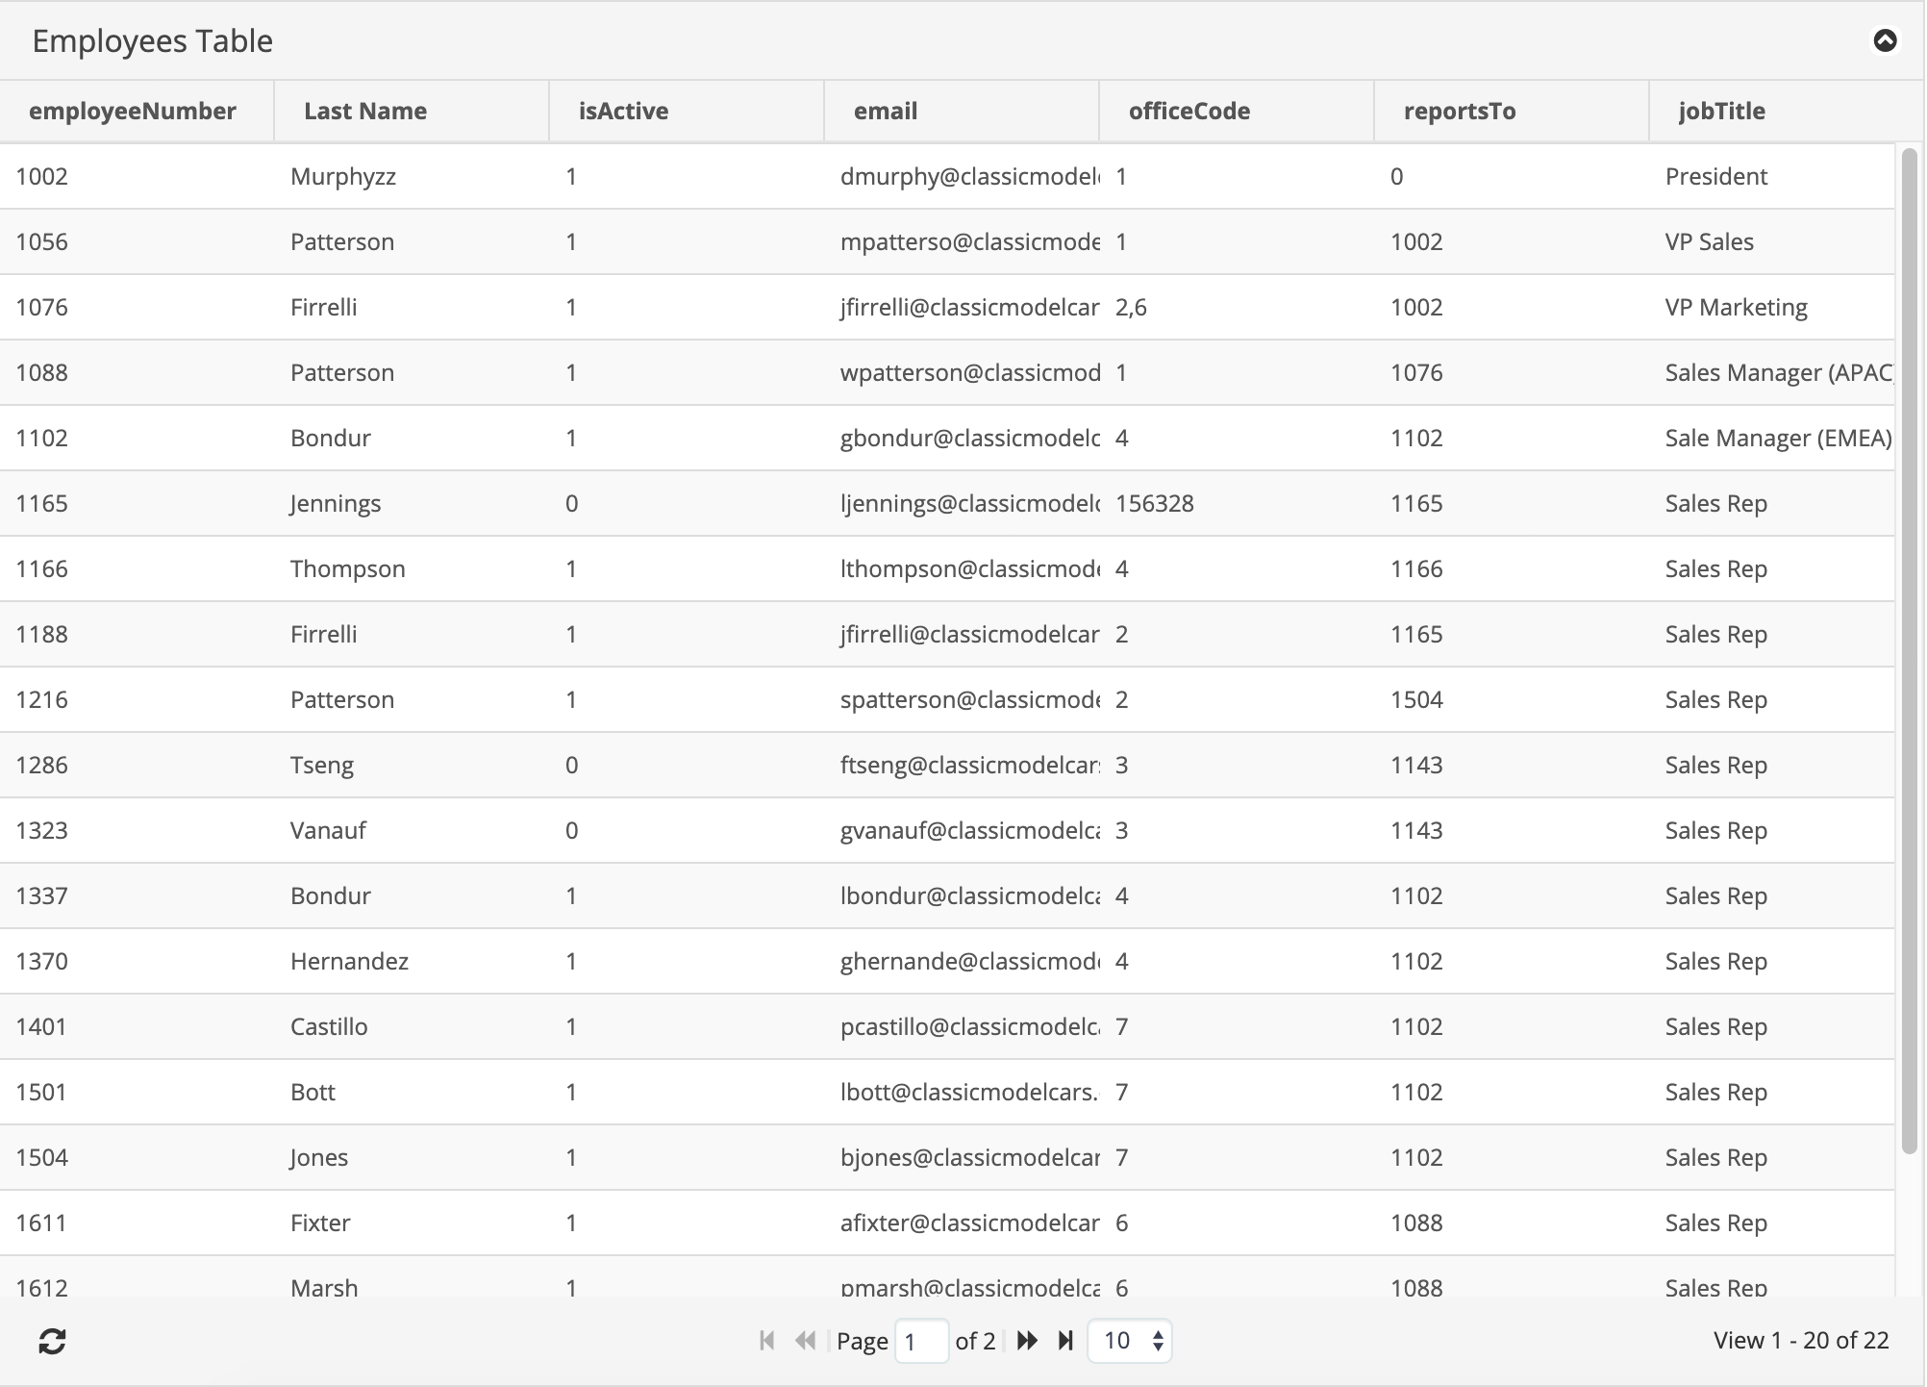
Task: Open the rows-per-page dropdown
Action: [1130, 1341]
